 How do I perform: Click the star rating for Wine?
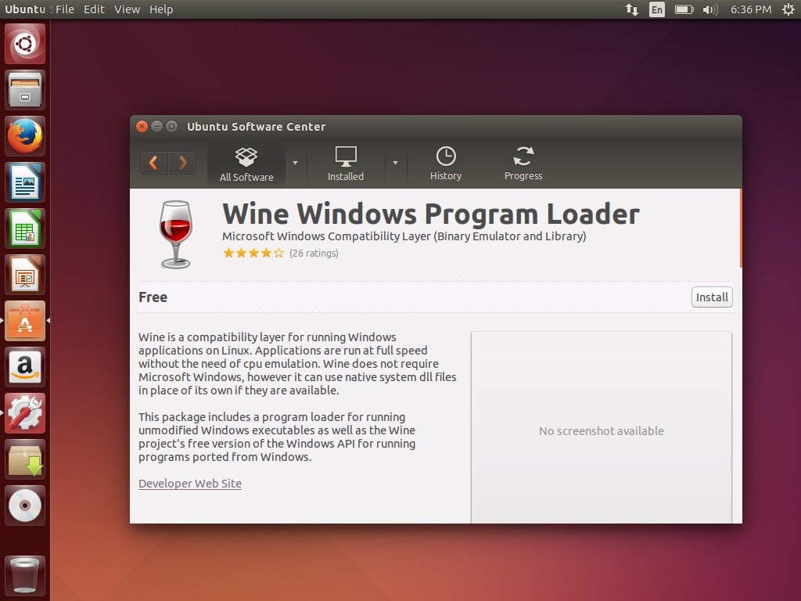pos(253,253)
